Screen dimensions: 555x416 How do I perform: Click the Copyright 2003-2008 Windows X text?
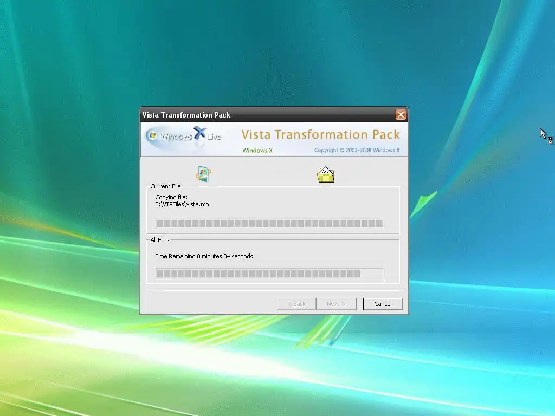tap(357, 150)
